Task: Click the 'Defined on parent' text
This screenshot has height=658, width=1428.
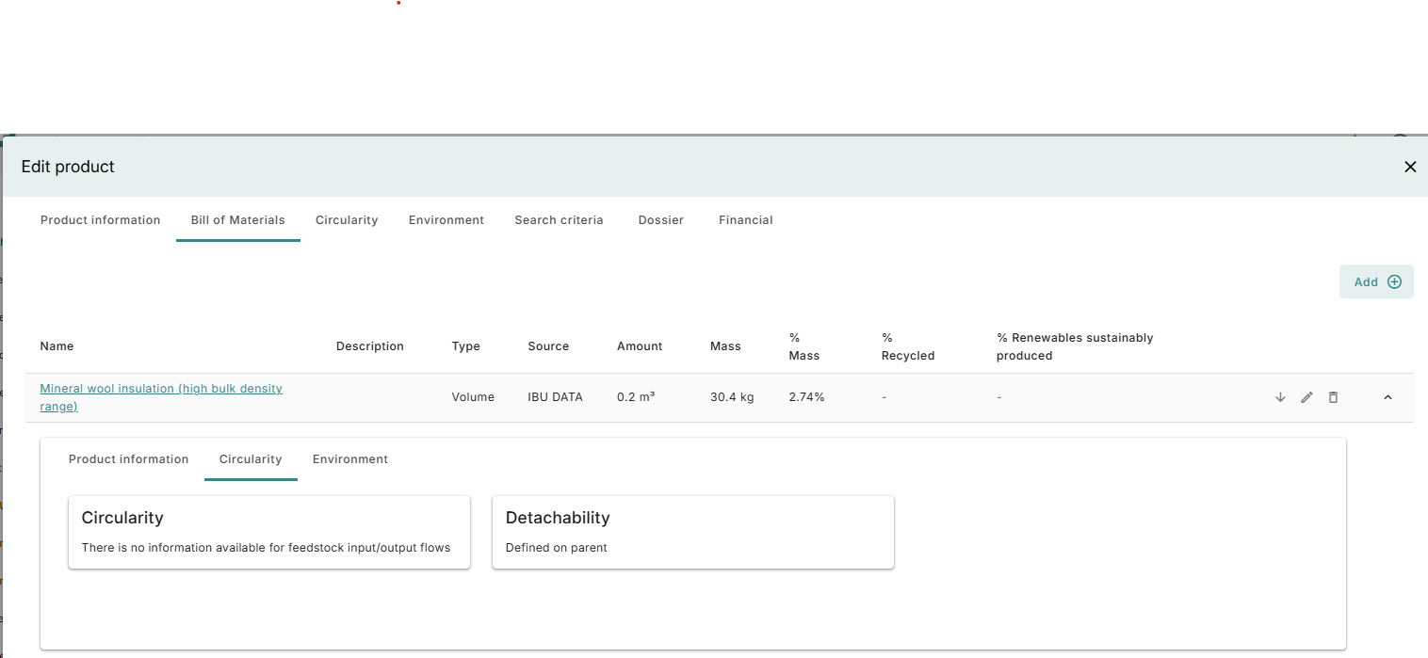Action: pos(556,548)
